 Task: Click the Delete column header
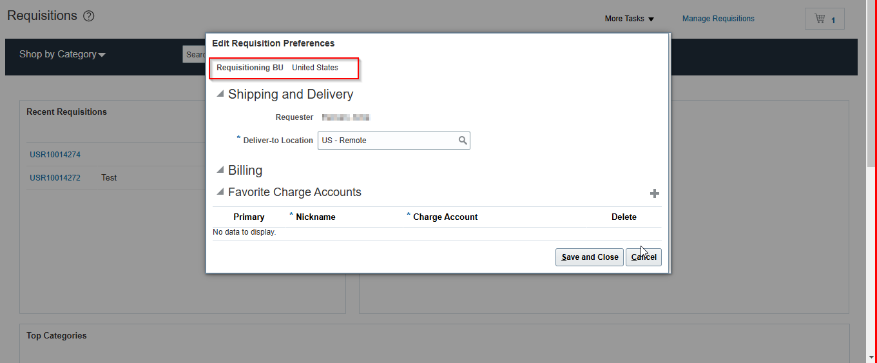tap(624, 217)
